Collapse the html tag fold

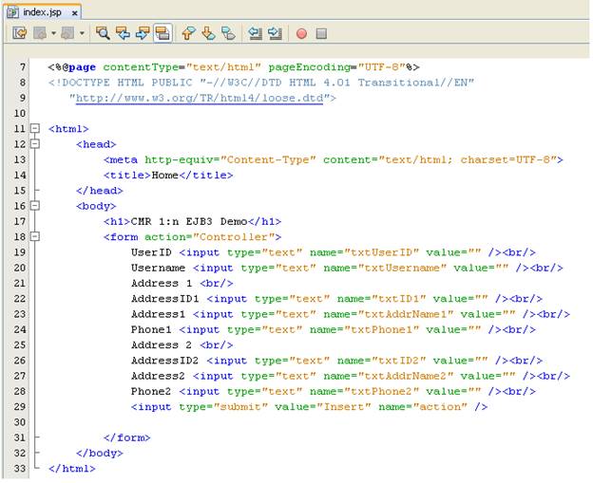(35, 128)
